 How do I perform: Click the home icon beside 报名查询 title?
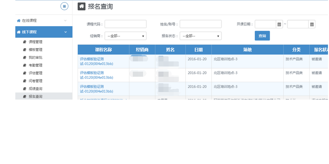point(81,6)
